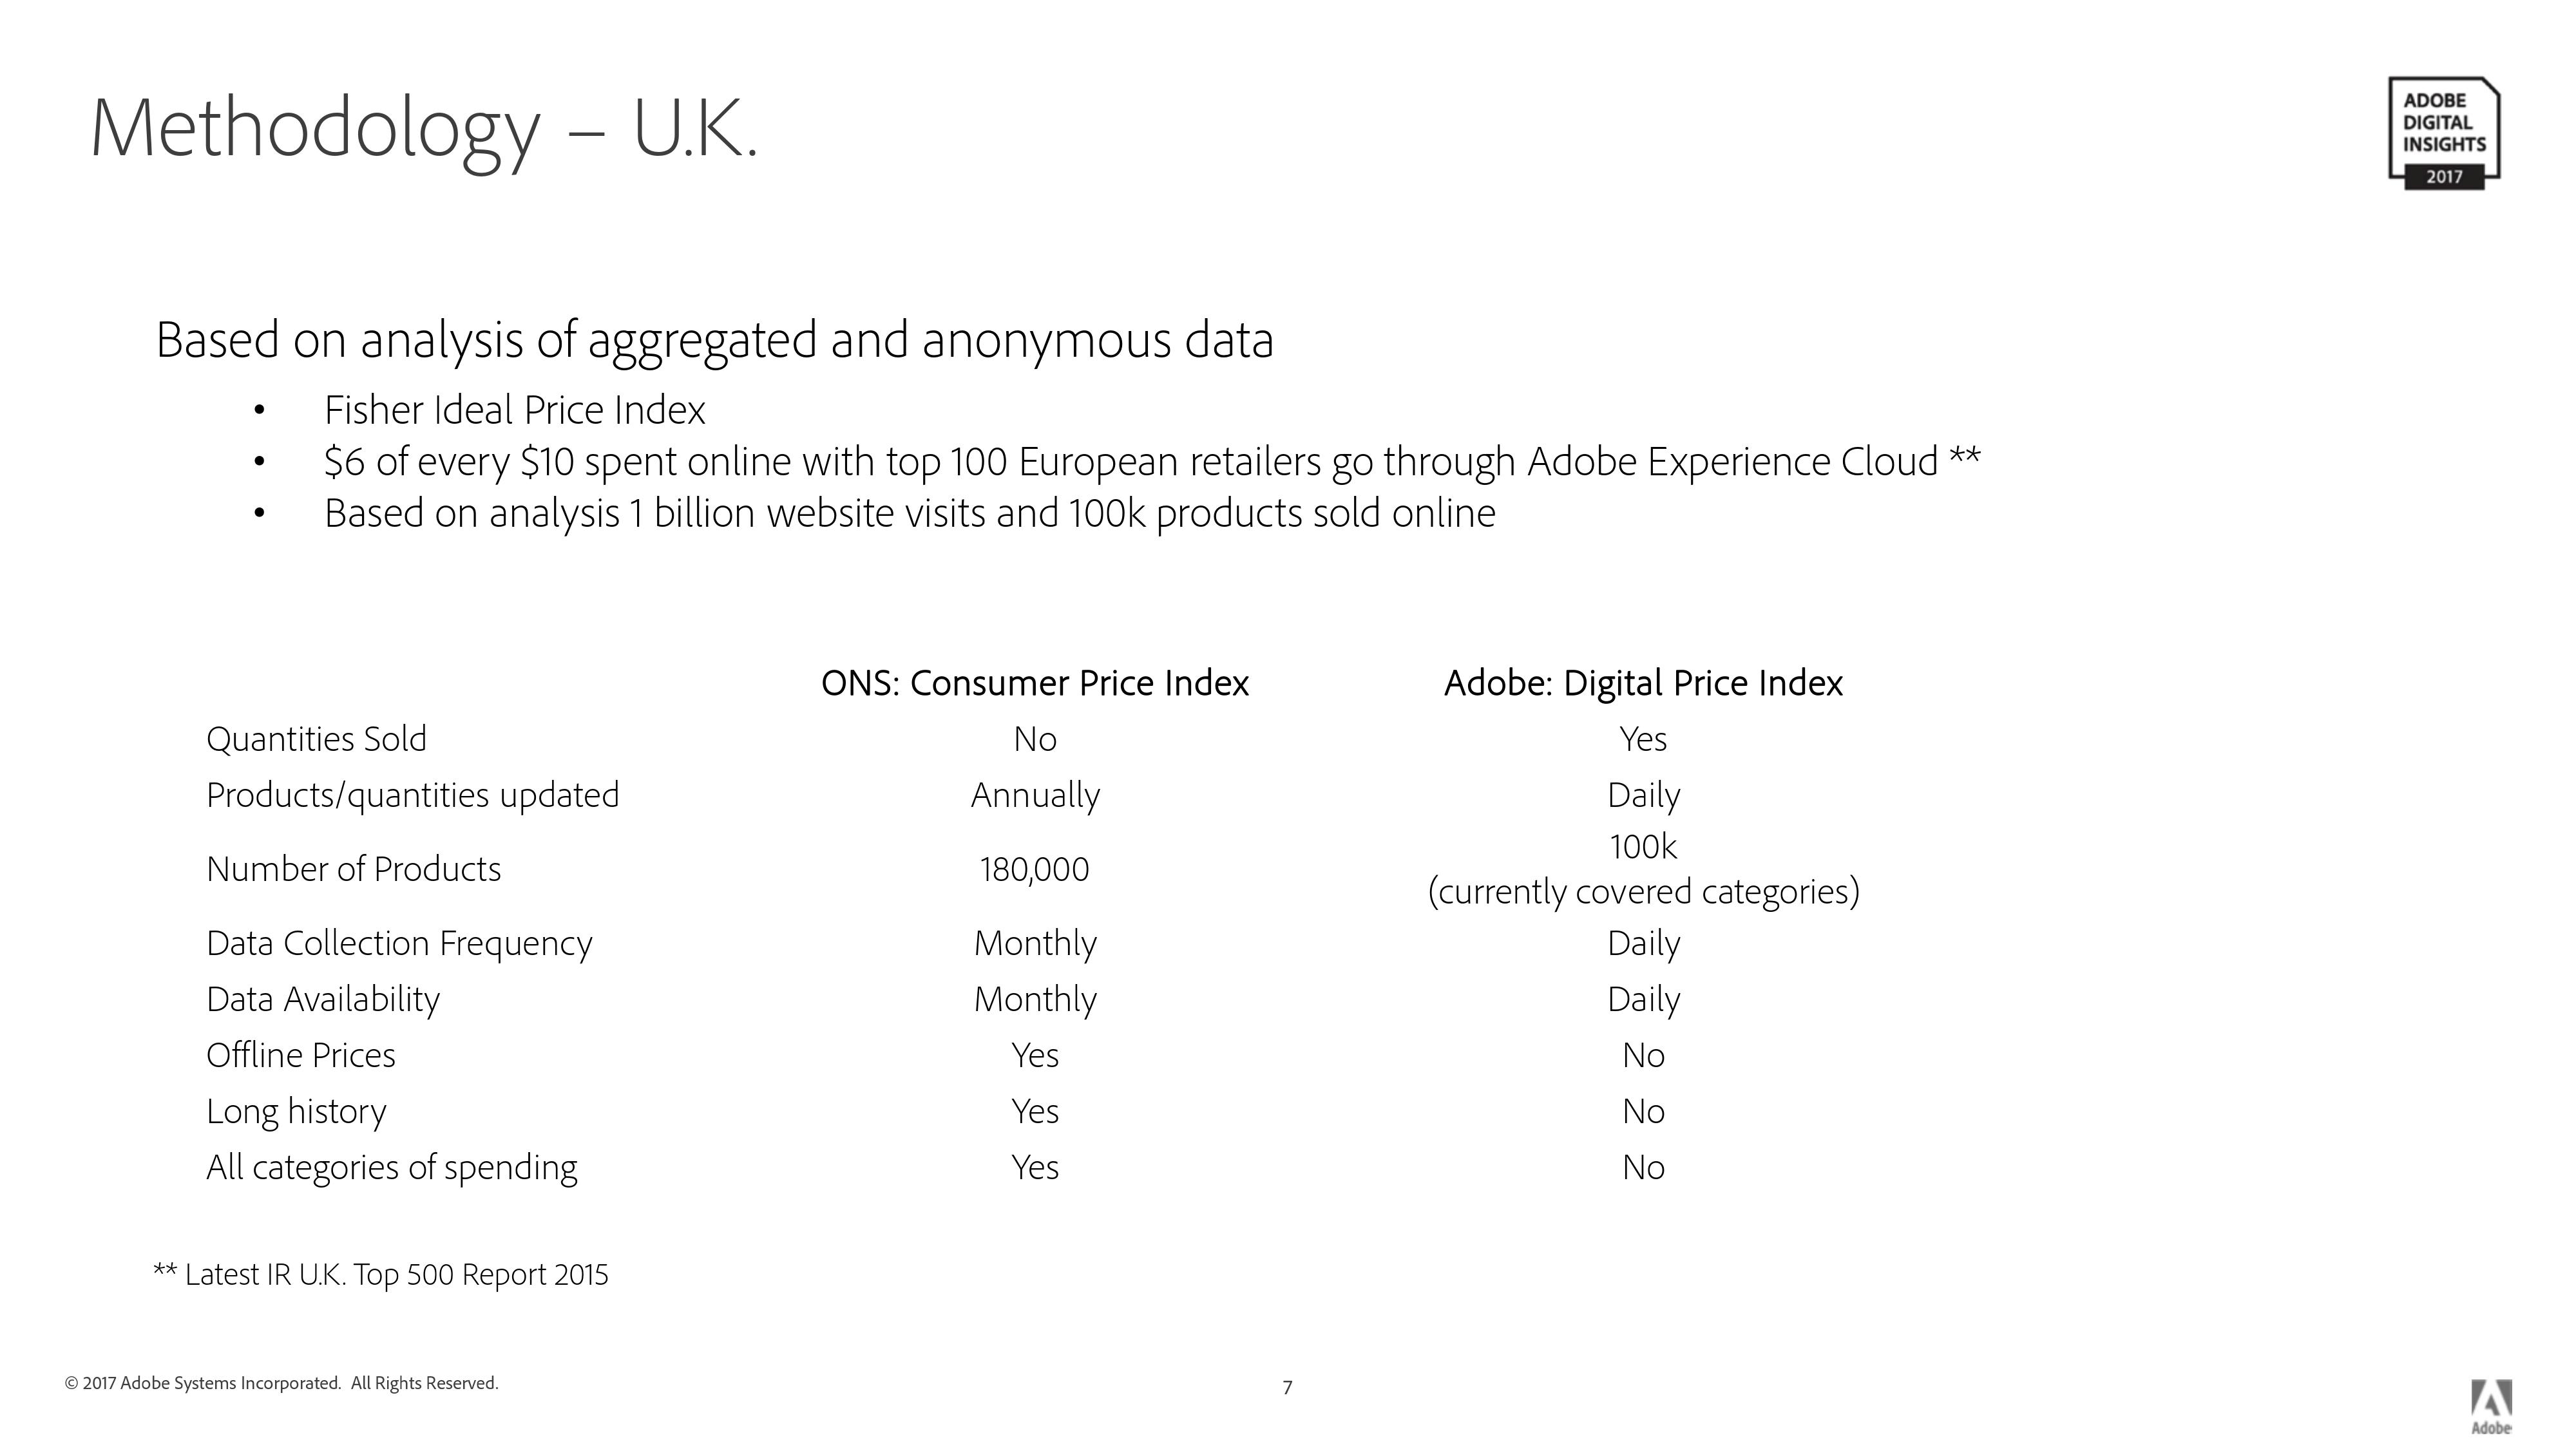Screen dimensions: 2576x1449
Task: Click the "180,000" value in ONS column
Action: (1034, 869)
